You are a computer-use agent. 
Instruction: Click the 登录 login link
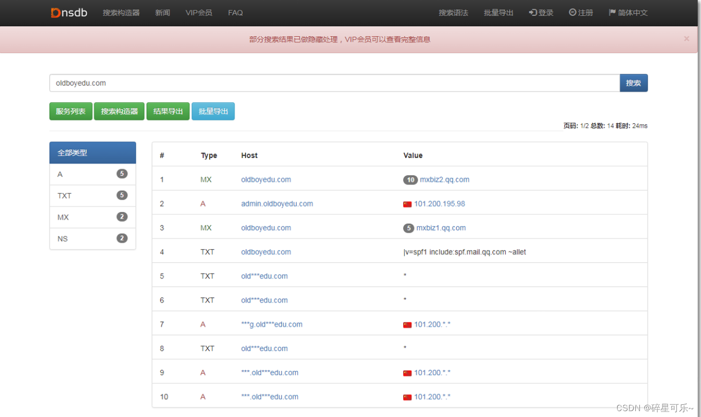click(x=541, y=13)
